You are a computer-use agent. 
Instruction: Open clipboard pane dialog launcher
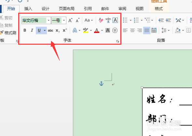(x=17, y=41)
